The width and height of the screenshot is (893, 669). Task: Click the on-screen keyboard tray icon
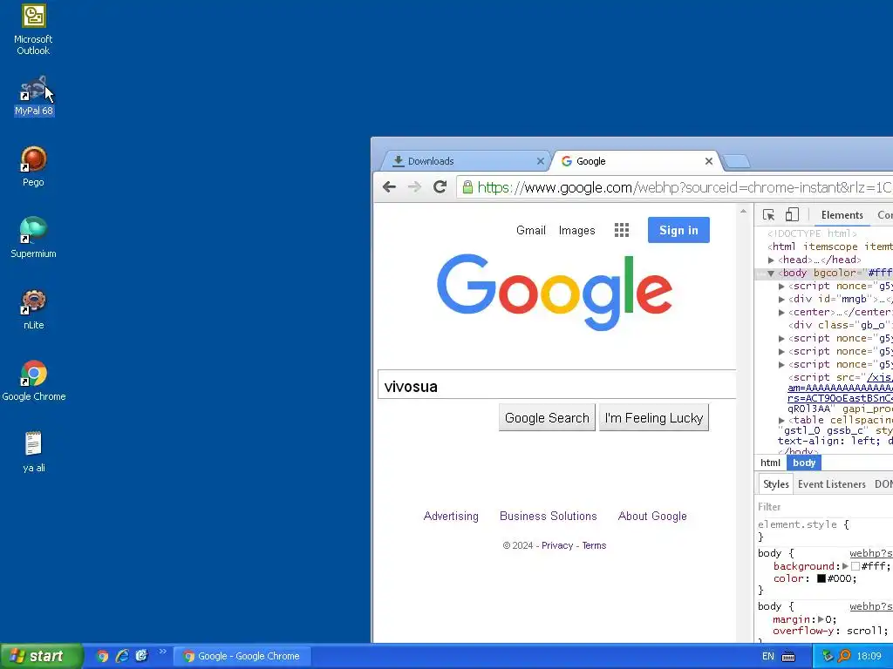click(788, 657)
